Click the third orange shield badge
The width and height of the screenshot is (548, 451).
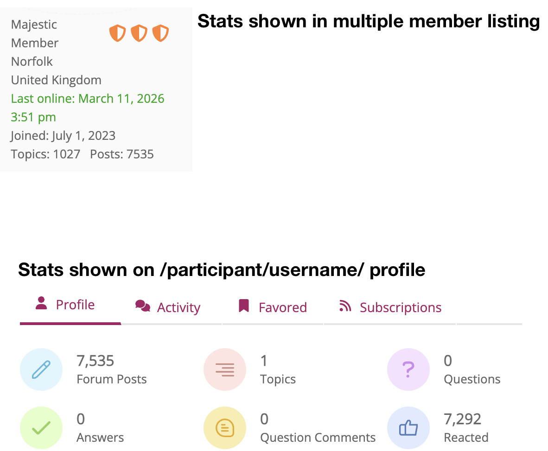pyautogui.click(x=160, y=33)
